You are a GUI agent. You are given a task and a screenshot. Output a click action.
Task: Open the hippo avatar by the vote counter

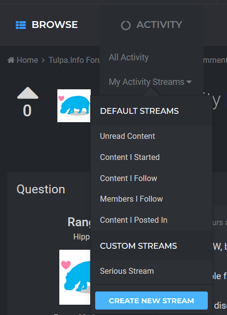click(74, 105)
